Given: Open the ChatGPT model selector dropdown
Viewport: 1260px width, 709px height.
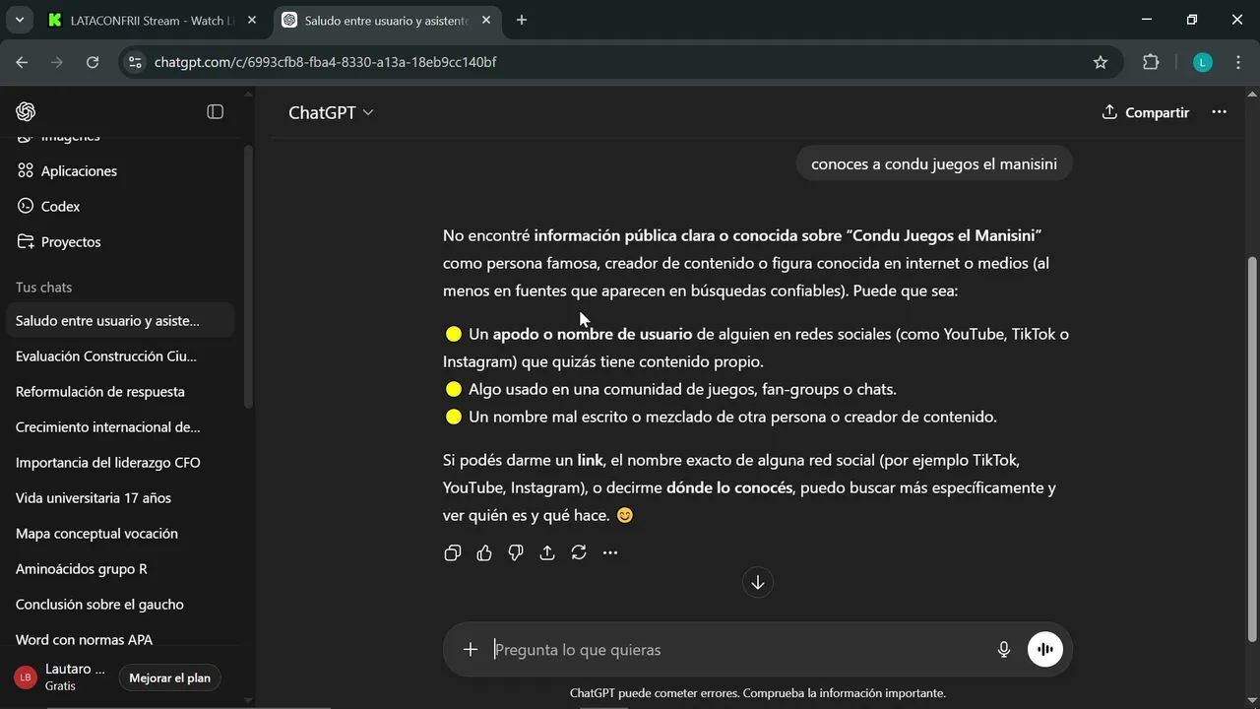Looking at the screenshot, I should point(331,112).
